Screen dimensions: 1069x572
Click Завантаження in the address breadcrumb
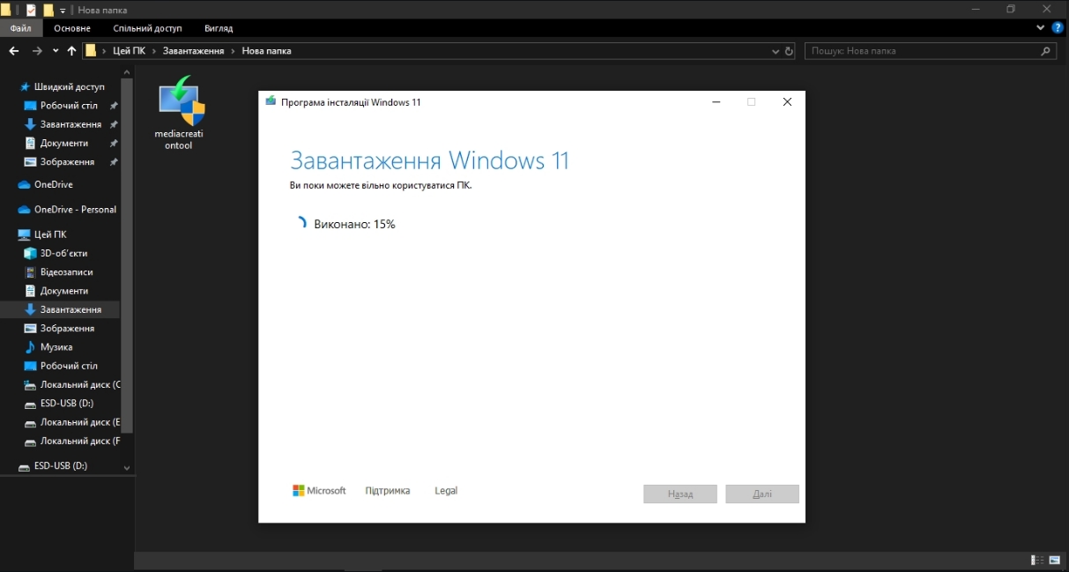coord(193,51)
